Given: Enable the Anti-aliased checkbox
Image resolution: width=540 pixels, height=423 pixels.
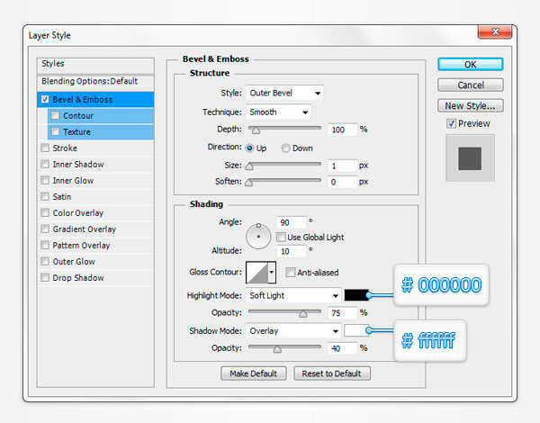Looking at the screenshot, I should coord(291,273).
